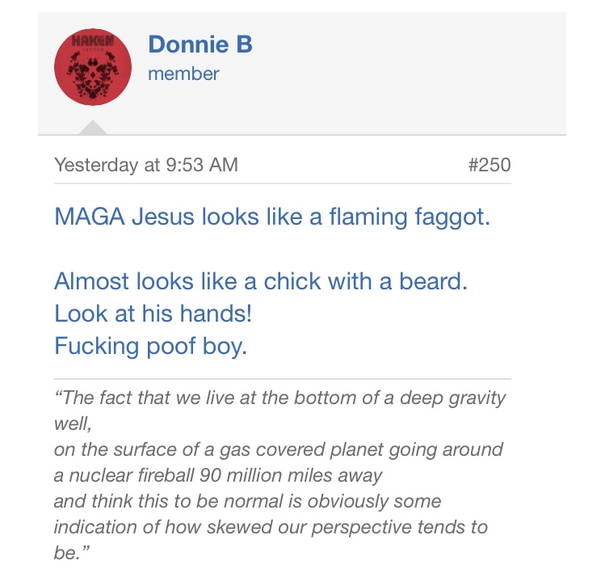Click the line "Almost looks like a chick"
Viewport: 605px width, 573px height.
(261, 281)
